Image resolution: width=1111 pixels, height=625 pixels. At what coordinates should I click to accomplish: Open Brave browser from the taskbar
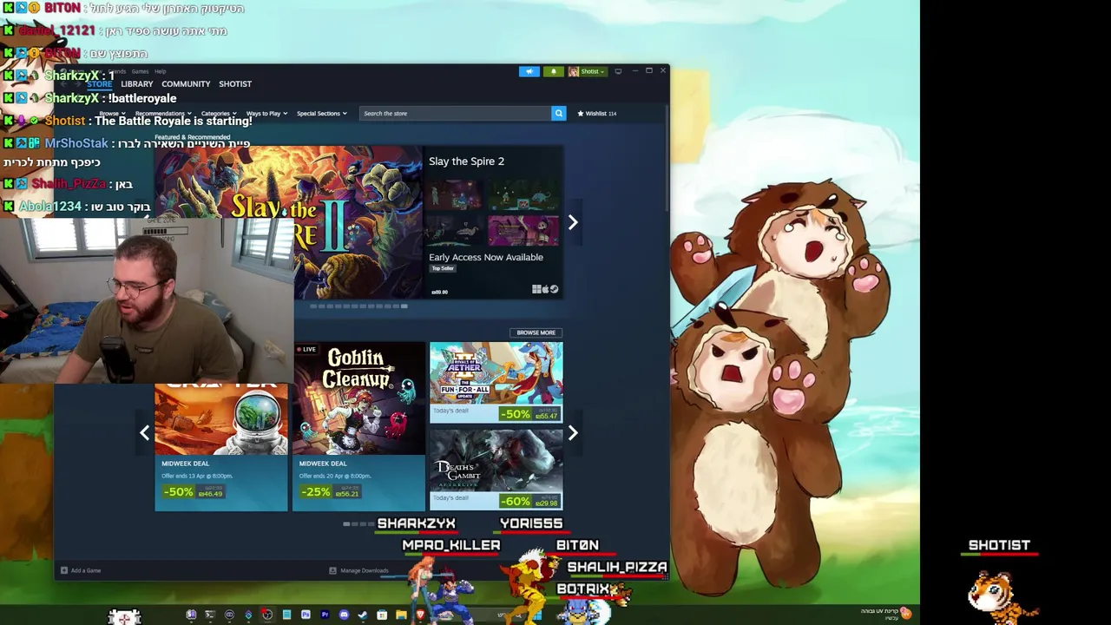(420, 615)
